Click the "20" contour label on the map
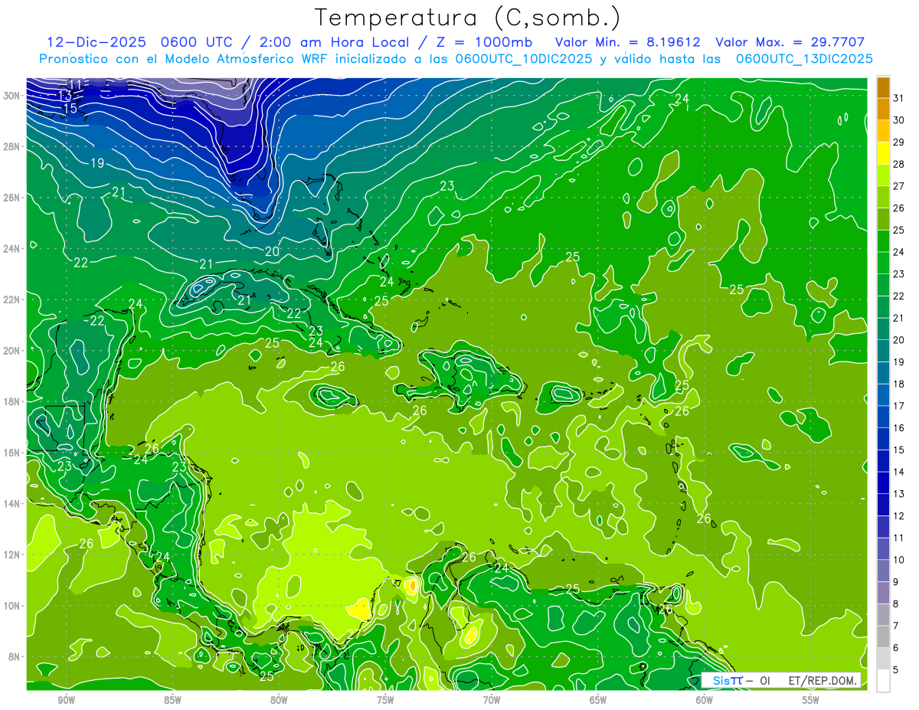Image resolution: width=919 pixels, height=710 pixels. tap(272, 251)
